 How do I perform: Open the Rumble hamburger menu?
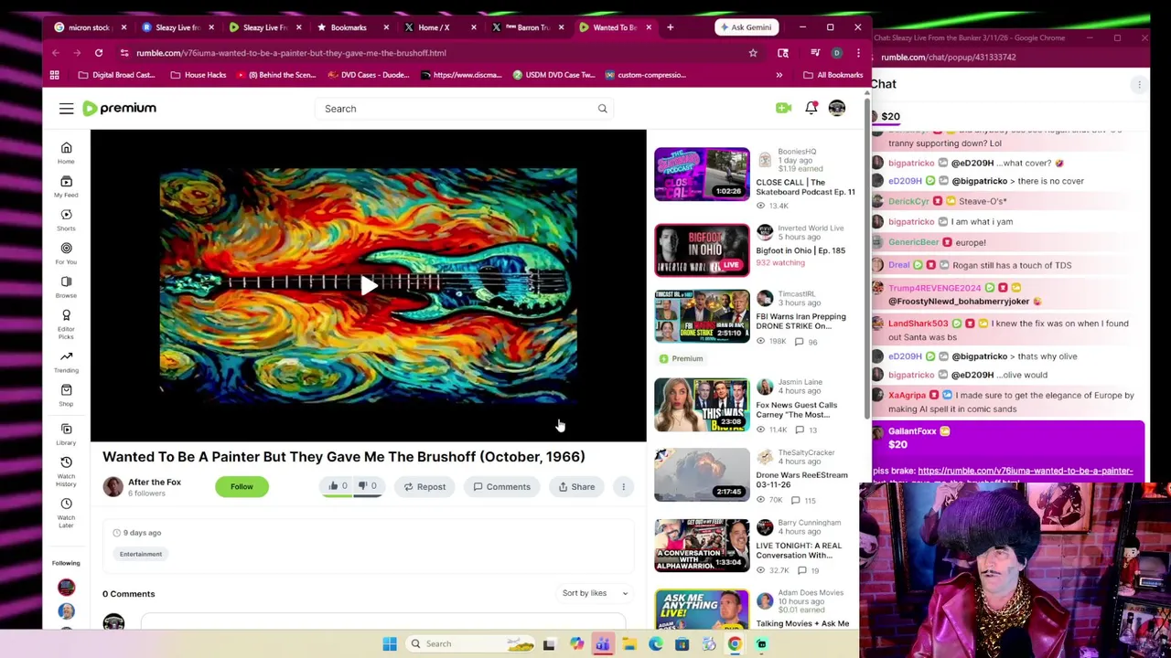[66, 109]
